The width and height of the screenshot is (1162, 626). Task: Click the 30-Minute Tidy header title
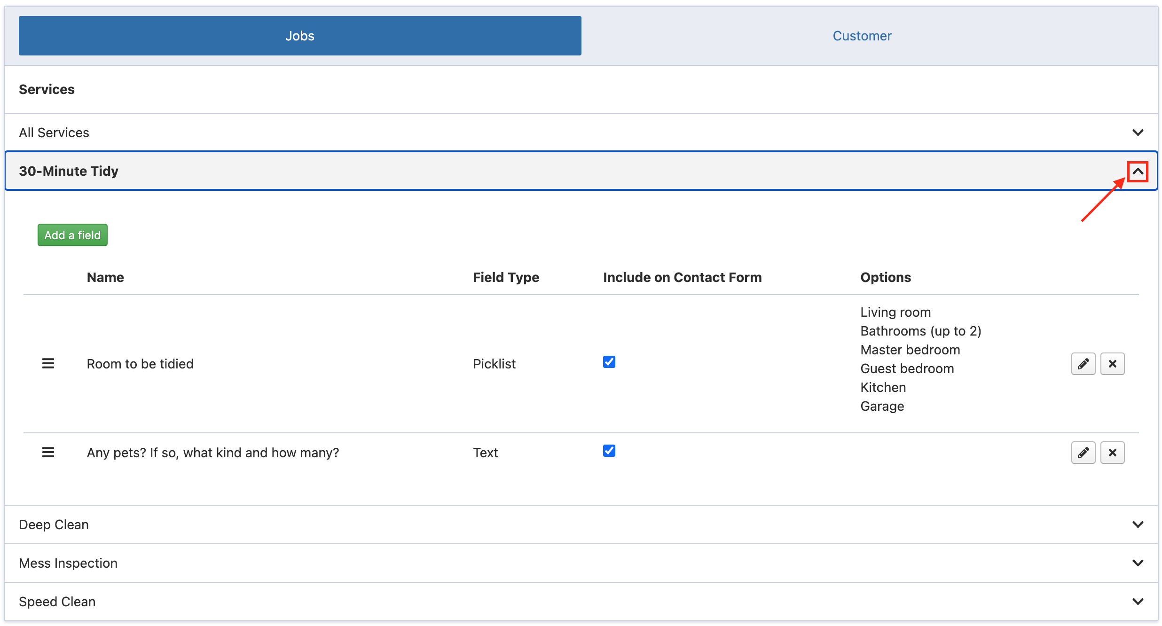tap(69, 171)
